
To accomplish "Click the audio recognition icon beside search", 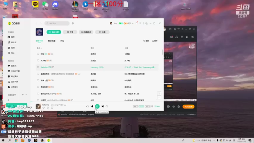I will (73, 23).
